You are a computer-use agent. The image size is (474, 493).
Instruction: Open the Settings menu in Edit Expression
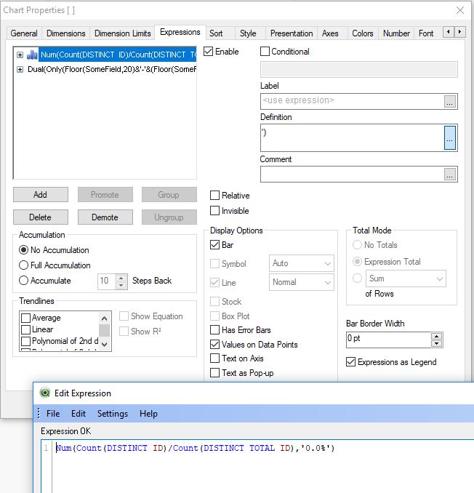point(112,414)
